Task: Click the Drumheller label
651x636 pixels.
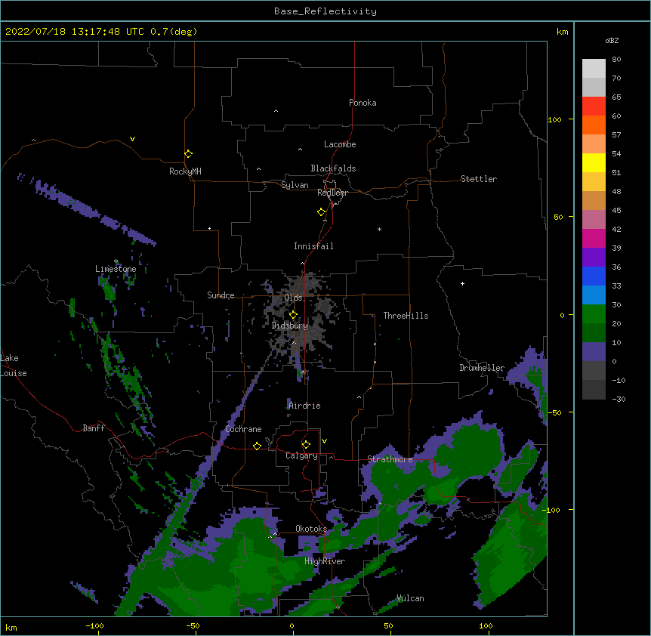Action: tap(482, 368)
